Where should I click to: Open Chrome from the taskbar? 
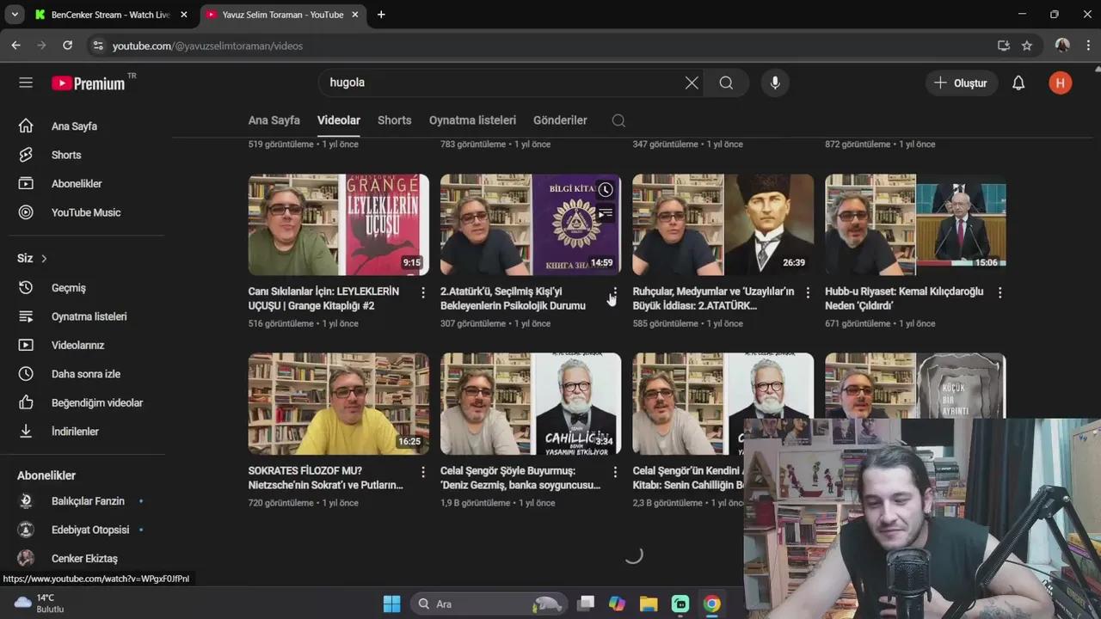coord(711,604)
